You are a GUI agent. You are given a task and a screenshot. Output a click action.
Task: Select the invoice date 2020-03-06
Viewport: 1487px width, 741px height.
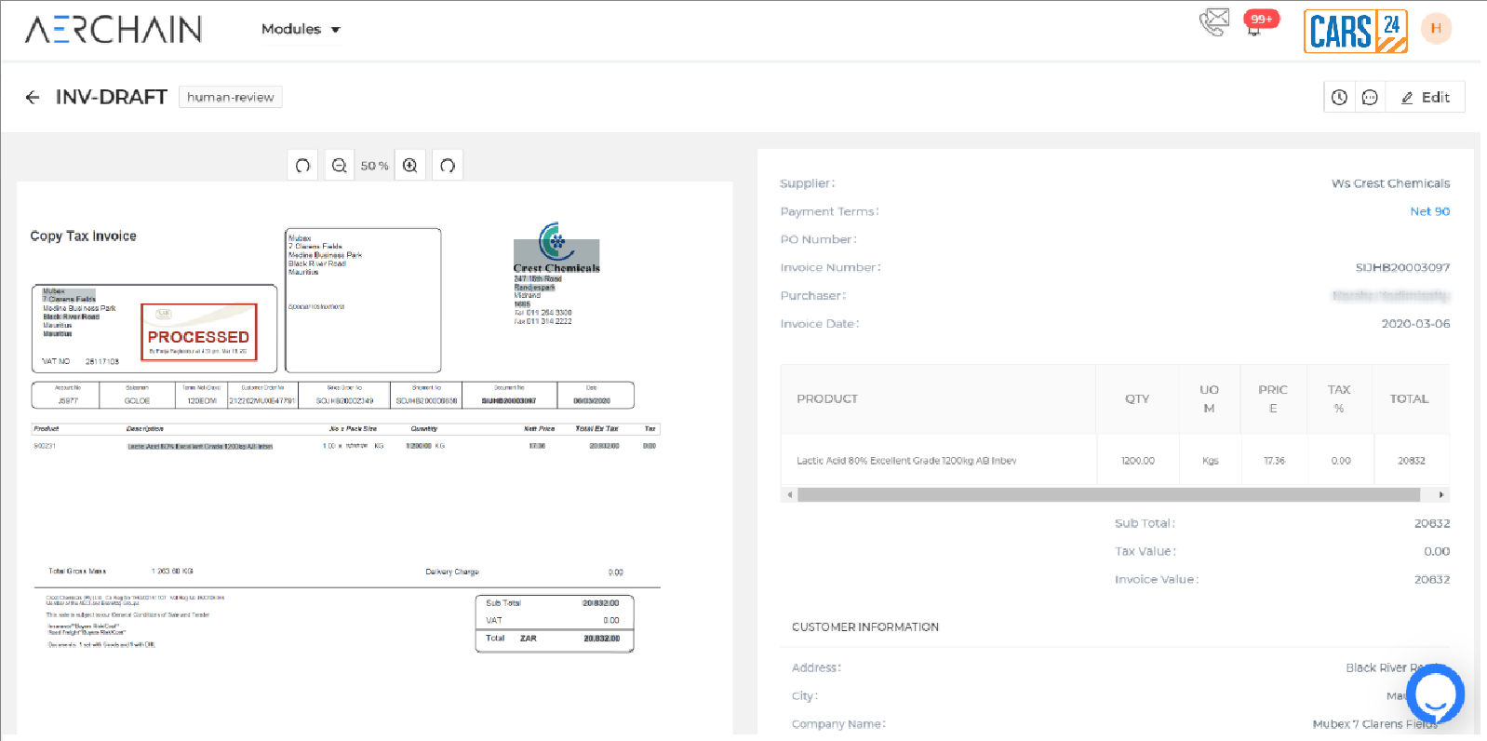(1415, 323)
